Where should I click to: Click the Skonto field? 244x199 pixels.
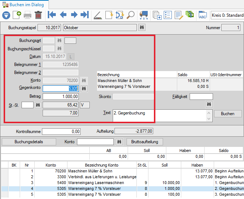(x=133, y=97)
